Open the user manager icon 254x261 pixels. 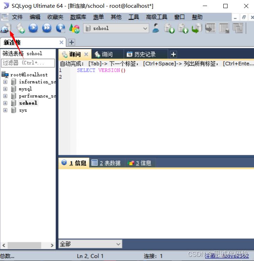point(156,28)
